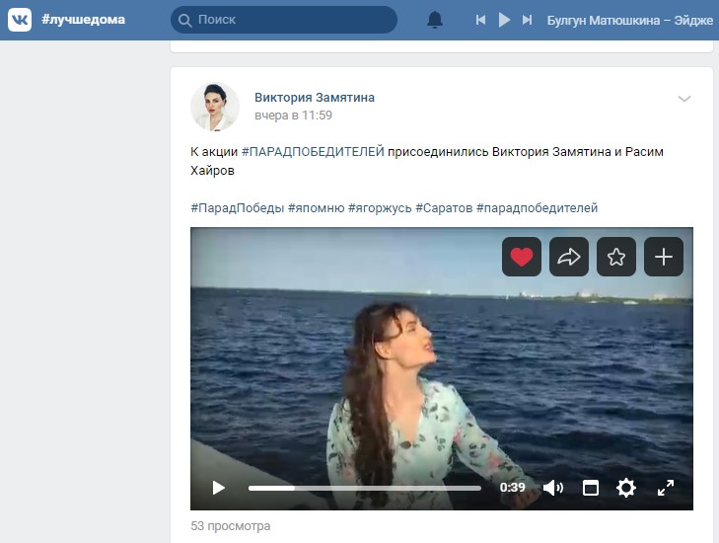The height and width of the screenshot is (543, 719).
Task: Click the video frame of woman by water
Action: [x=442, y=368]
